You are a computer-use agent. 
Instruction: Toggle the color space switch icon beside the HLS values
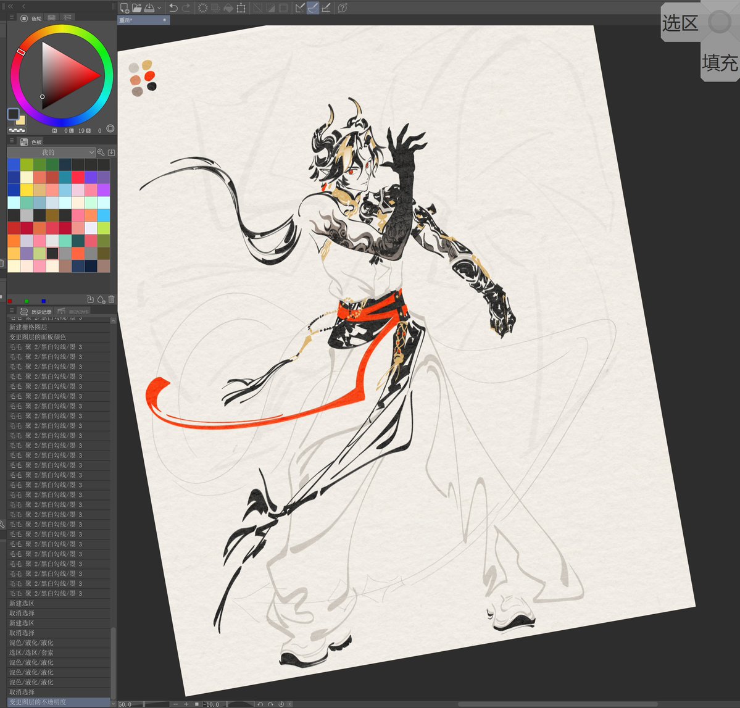pyautogui.click(x=110, y=128)
